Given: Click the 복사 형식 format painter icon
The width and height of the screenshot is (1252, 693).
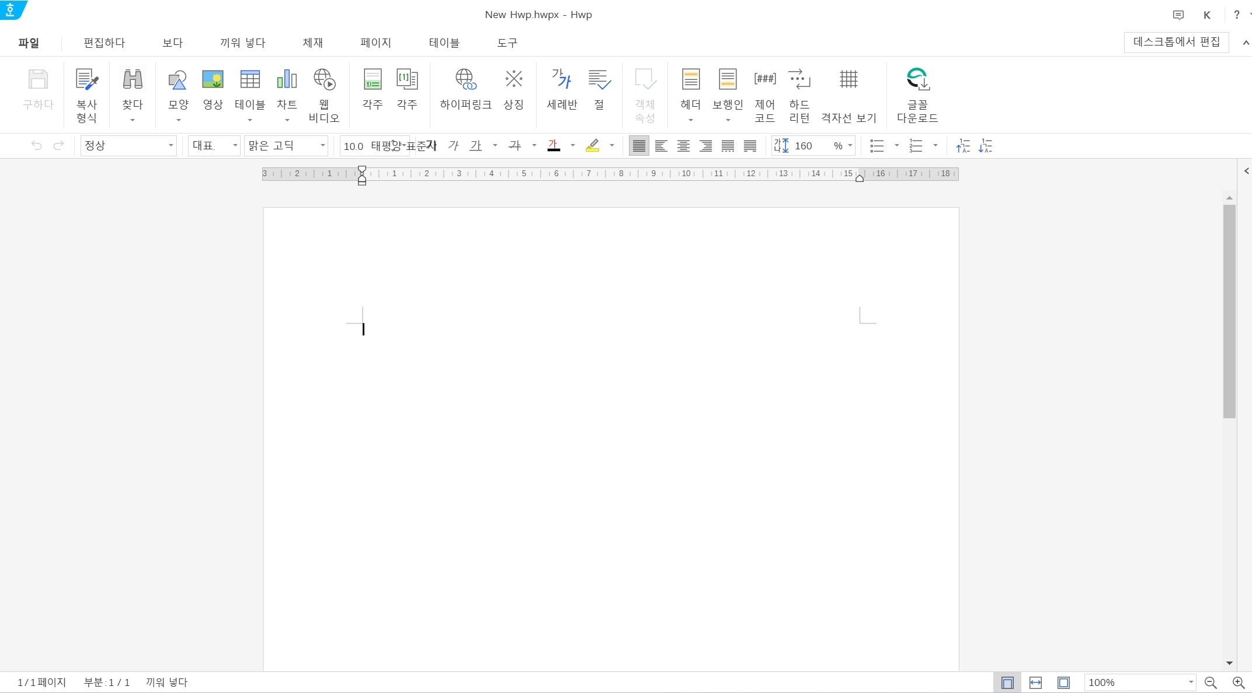Looking at the screenshot, I should point(87,79).
